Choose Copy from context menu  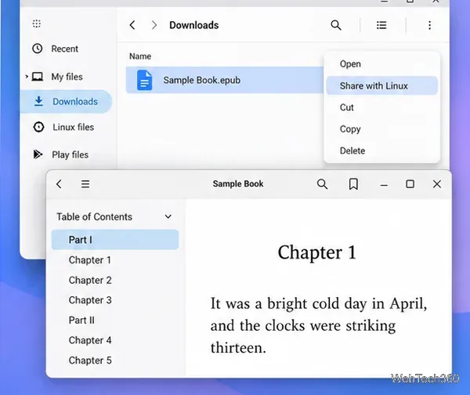[382, 129]
